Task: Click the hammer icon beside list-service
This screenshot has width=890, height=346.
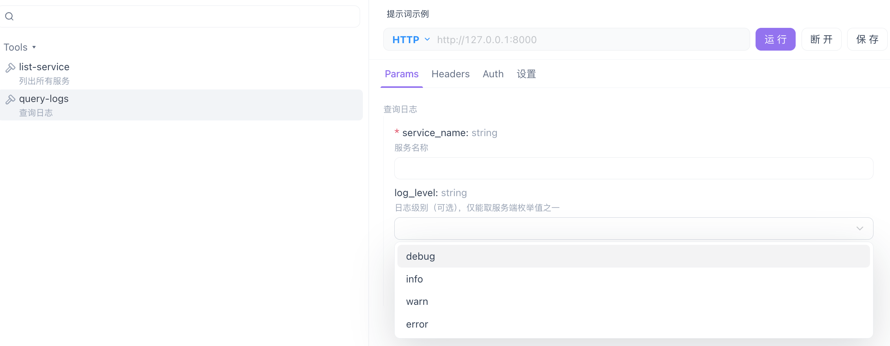Action: [10, 67]
